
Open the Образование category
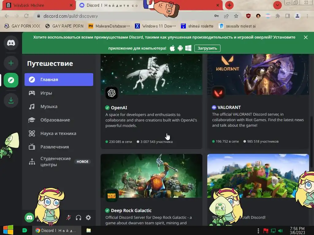tap(59, 120)
